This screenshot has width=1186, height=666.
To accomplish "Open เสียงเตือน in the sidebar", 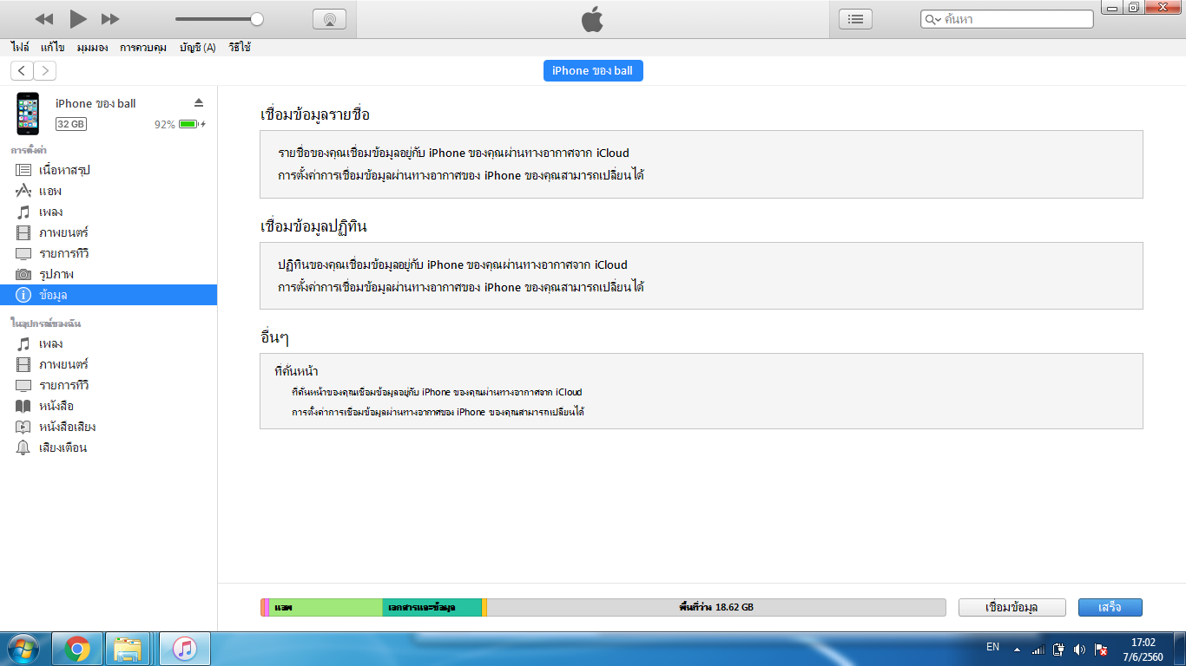I will pyautogui.click(x=109, y=447).
